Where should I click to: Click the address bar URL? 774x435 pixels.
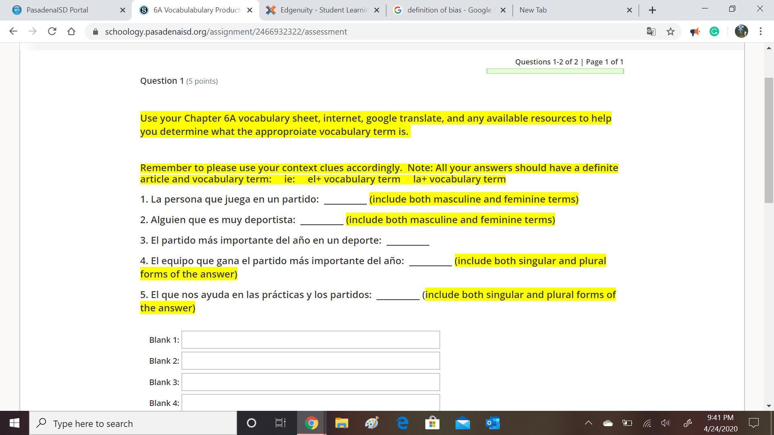pyautogui.click(x=226, y=32)
